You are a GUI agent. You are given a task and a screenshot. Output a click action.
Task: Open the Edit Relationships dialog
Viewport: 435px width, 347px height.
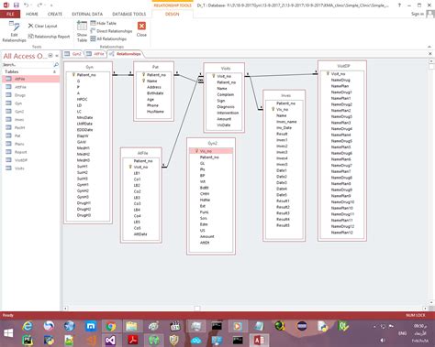[x=14, y=32]
